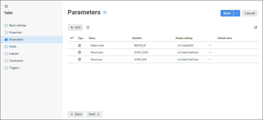The width and height of the screenshot is (263, 120).
Task: Select the Basic settings step
Action: [x=18, y=25]
